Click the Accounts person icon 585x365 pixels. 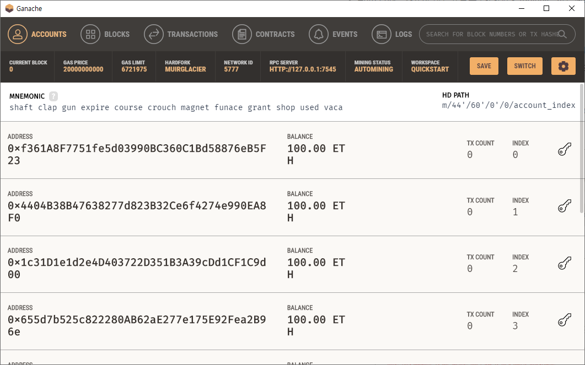(18, 34)
